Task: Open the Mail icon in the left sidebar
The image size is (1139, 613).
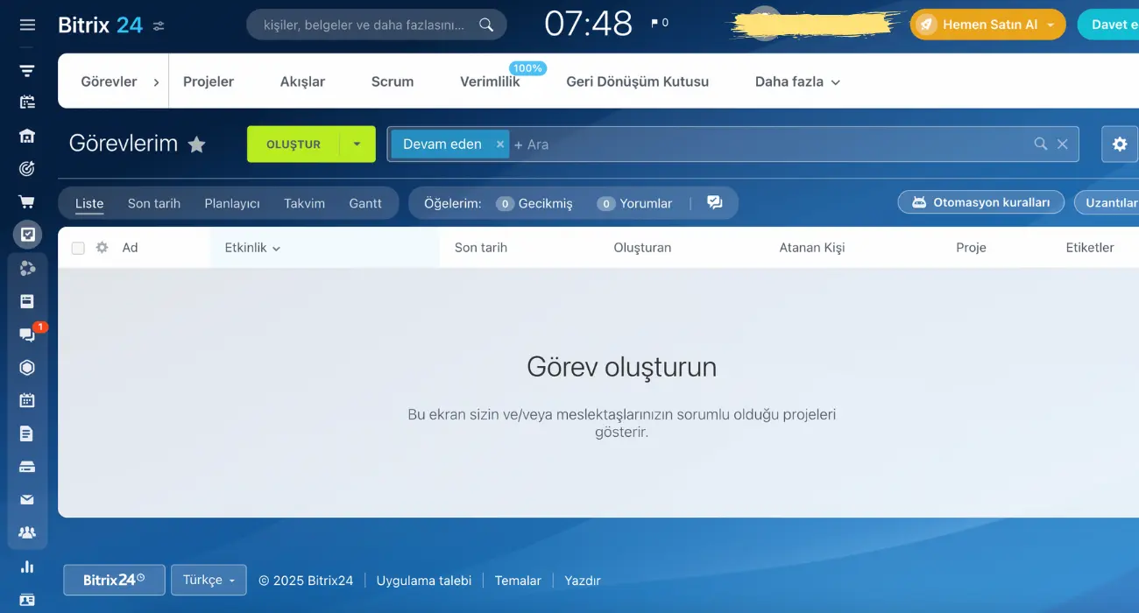Action: coord(27,499)
